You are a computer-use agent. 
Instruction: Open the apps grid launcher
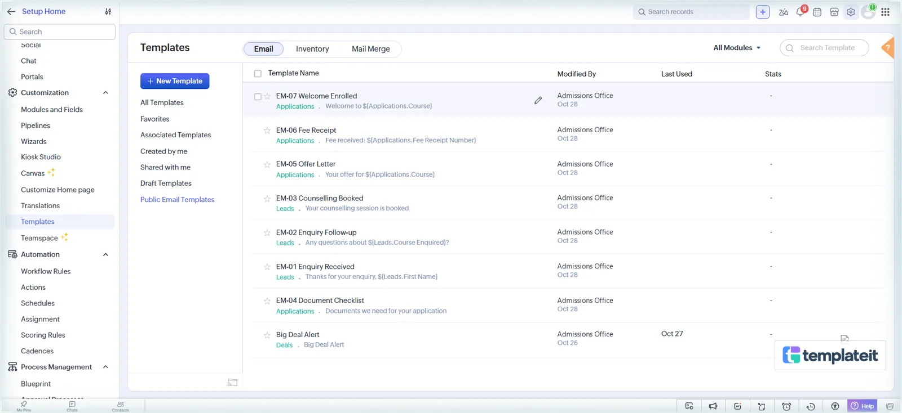click(885, 12)
